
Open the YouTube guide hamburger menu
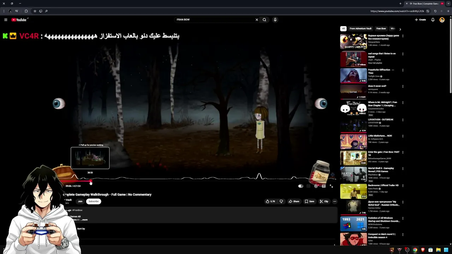[x=6, y=20]
